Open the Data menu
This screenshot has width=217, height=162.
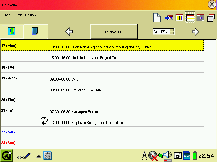pos(7,15)
